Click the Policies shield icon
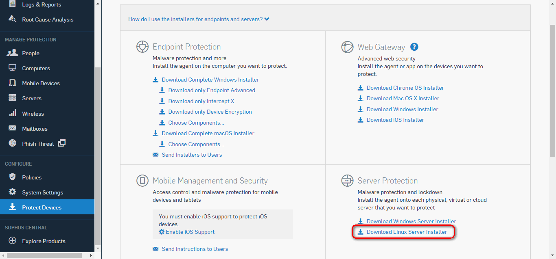Viewport: 556px width, 259px height. (13, 177)
